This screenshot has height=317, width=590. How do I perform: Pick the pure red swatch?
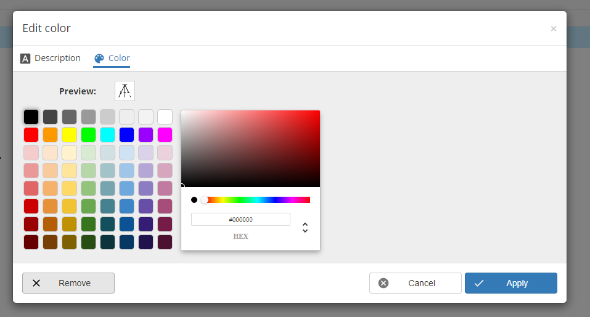(31, 135)
